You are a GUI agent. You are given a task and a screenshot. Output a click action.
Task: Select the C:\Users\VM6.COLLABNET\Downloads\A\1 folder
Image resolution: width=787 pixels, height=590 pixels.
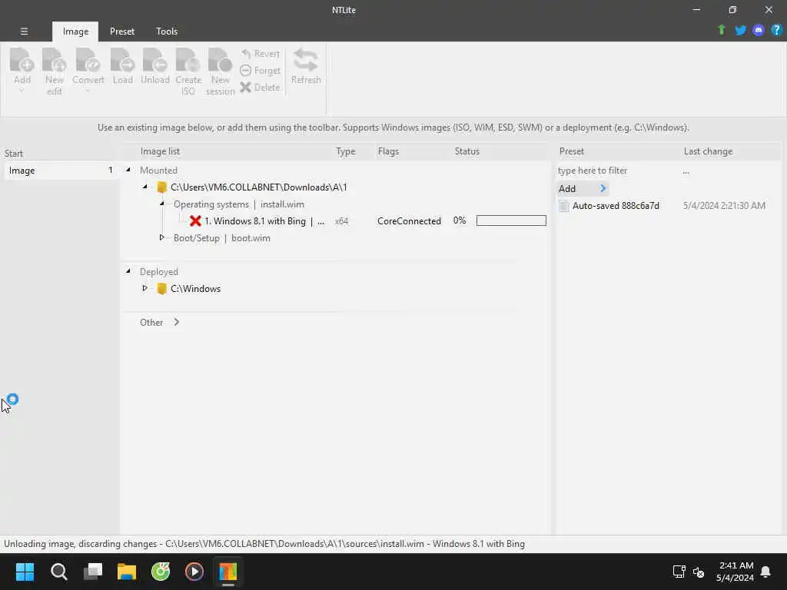pyautogui.click(x=258, y=187)
